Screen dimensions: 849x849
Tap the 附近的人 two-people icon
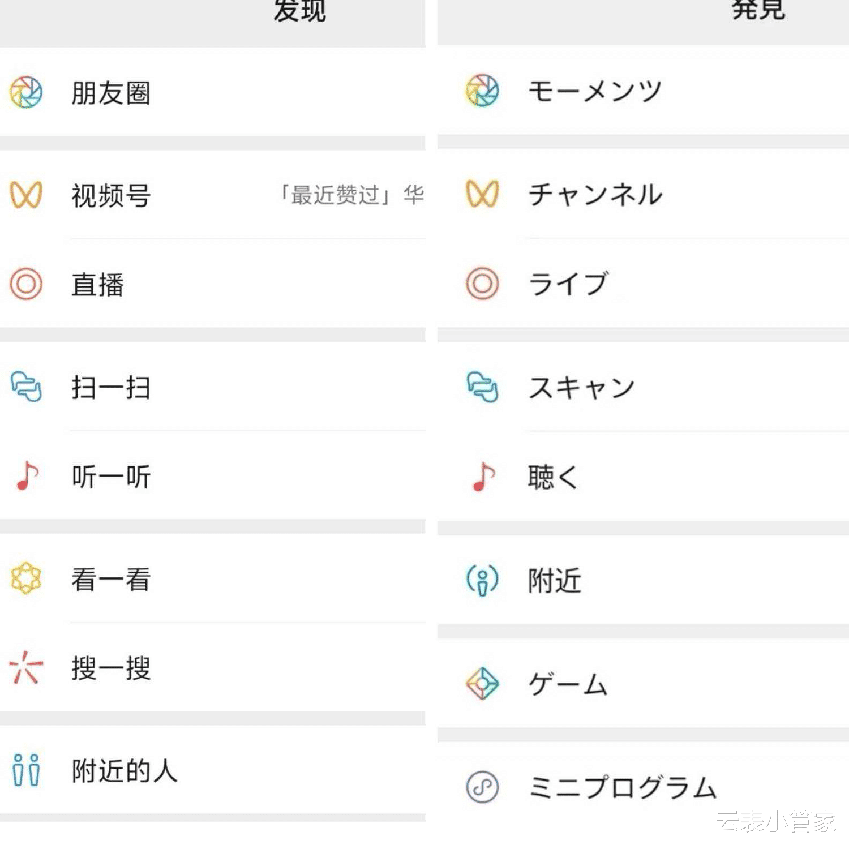26,770
